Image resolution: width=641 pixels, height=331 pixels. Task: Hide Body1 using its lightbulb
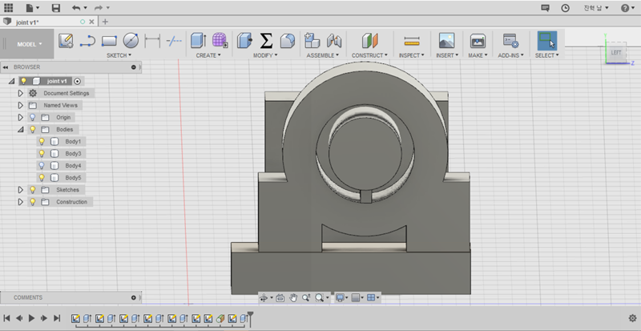tap(42, 141)
